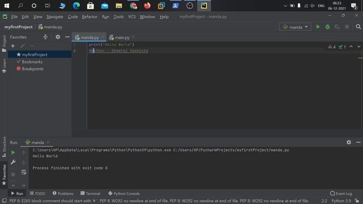Open Run panel settings gear

click(x=349, y=142)
